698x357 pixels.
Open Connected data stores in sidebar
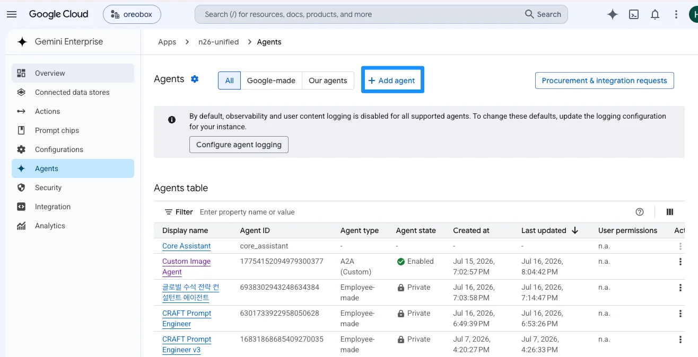pyautogui.click(x=73, y=92)
